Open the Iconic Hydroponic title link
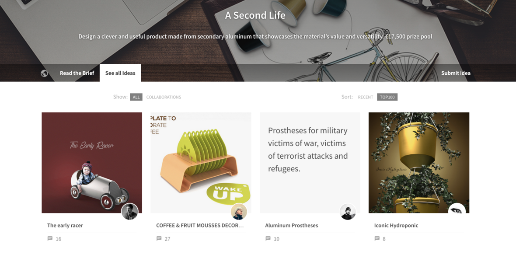The image size is (516, 258). (396, 225)
